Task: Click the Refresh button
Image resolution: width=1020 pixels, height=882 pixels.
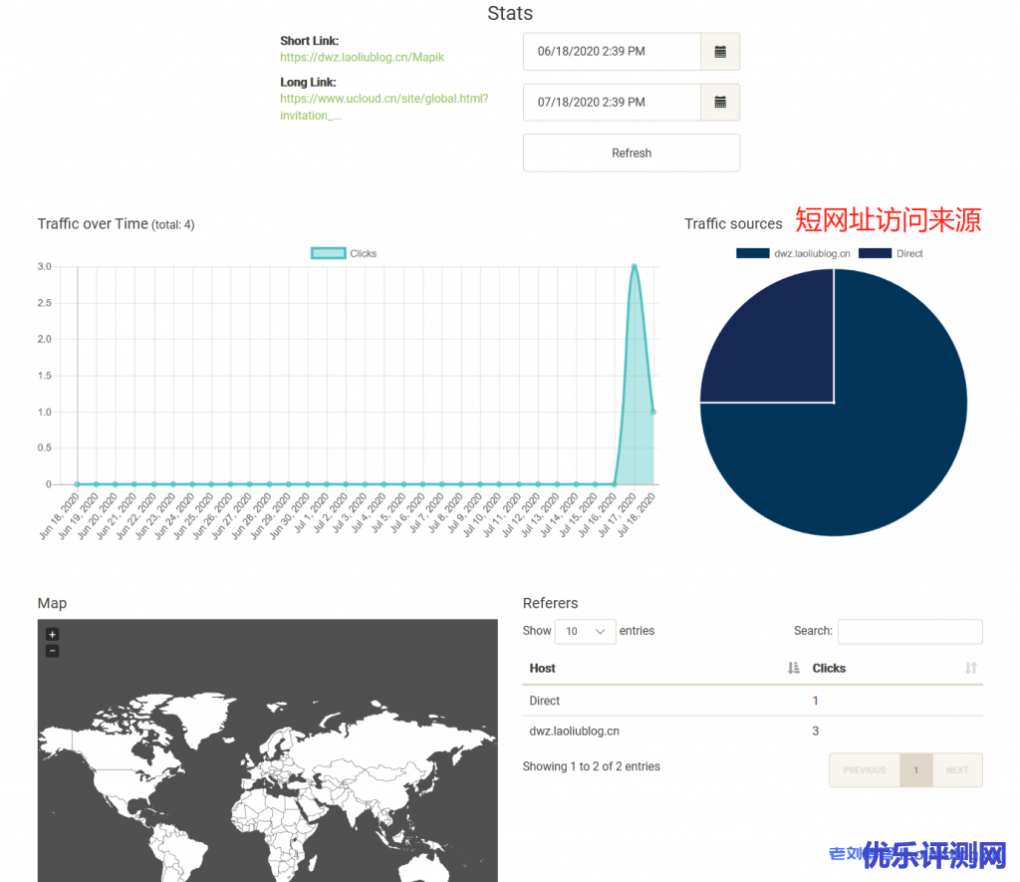Action: (631, 152)
